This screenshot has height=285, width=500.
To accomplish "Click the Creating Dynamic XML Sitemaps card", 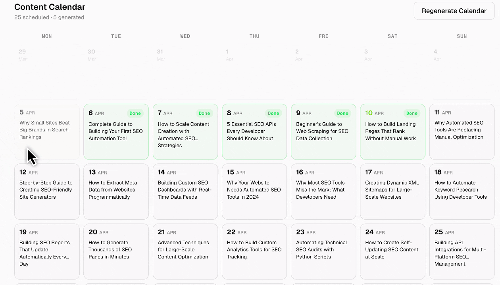I will 392,190.
